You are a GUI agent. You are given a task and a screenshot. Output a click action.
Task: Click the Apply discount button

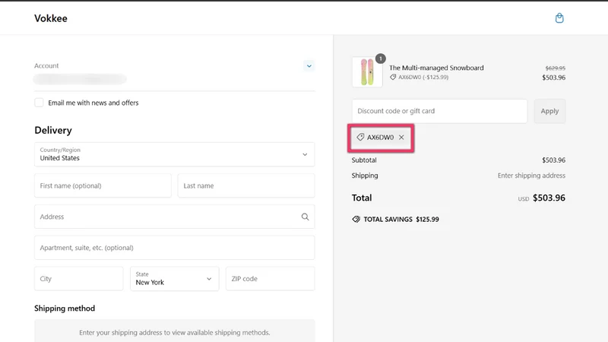pyautogui.click(x=549, y=111)
